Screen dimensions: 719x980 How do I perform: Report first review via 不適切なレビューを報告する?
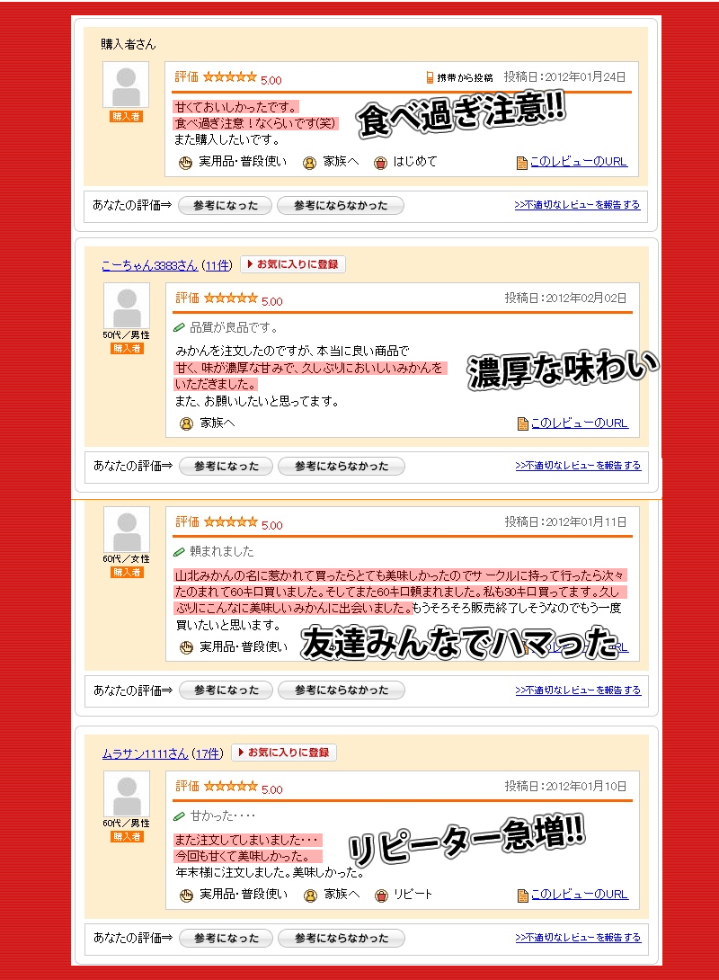577,205
